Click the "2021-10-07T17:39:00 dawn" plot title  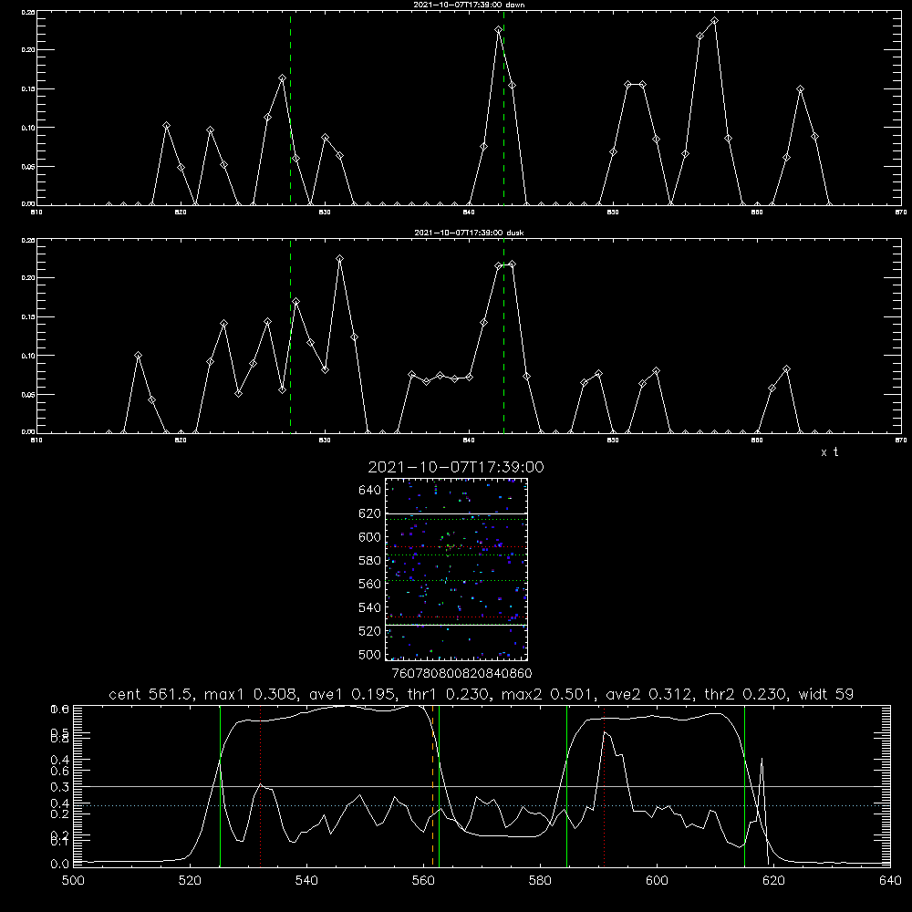469,5
